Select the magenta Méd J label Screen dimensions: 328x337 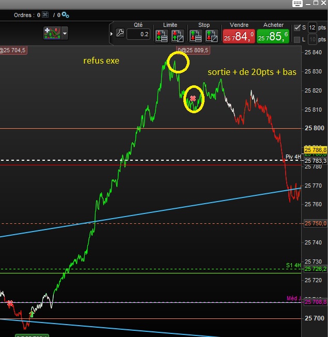[x=293, y=298]
